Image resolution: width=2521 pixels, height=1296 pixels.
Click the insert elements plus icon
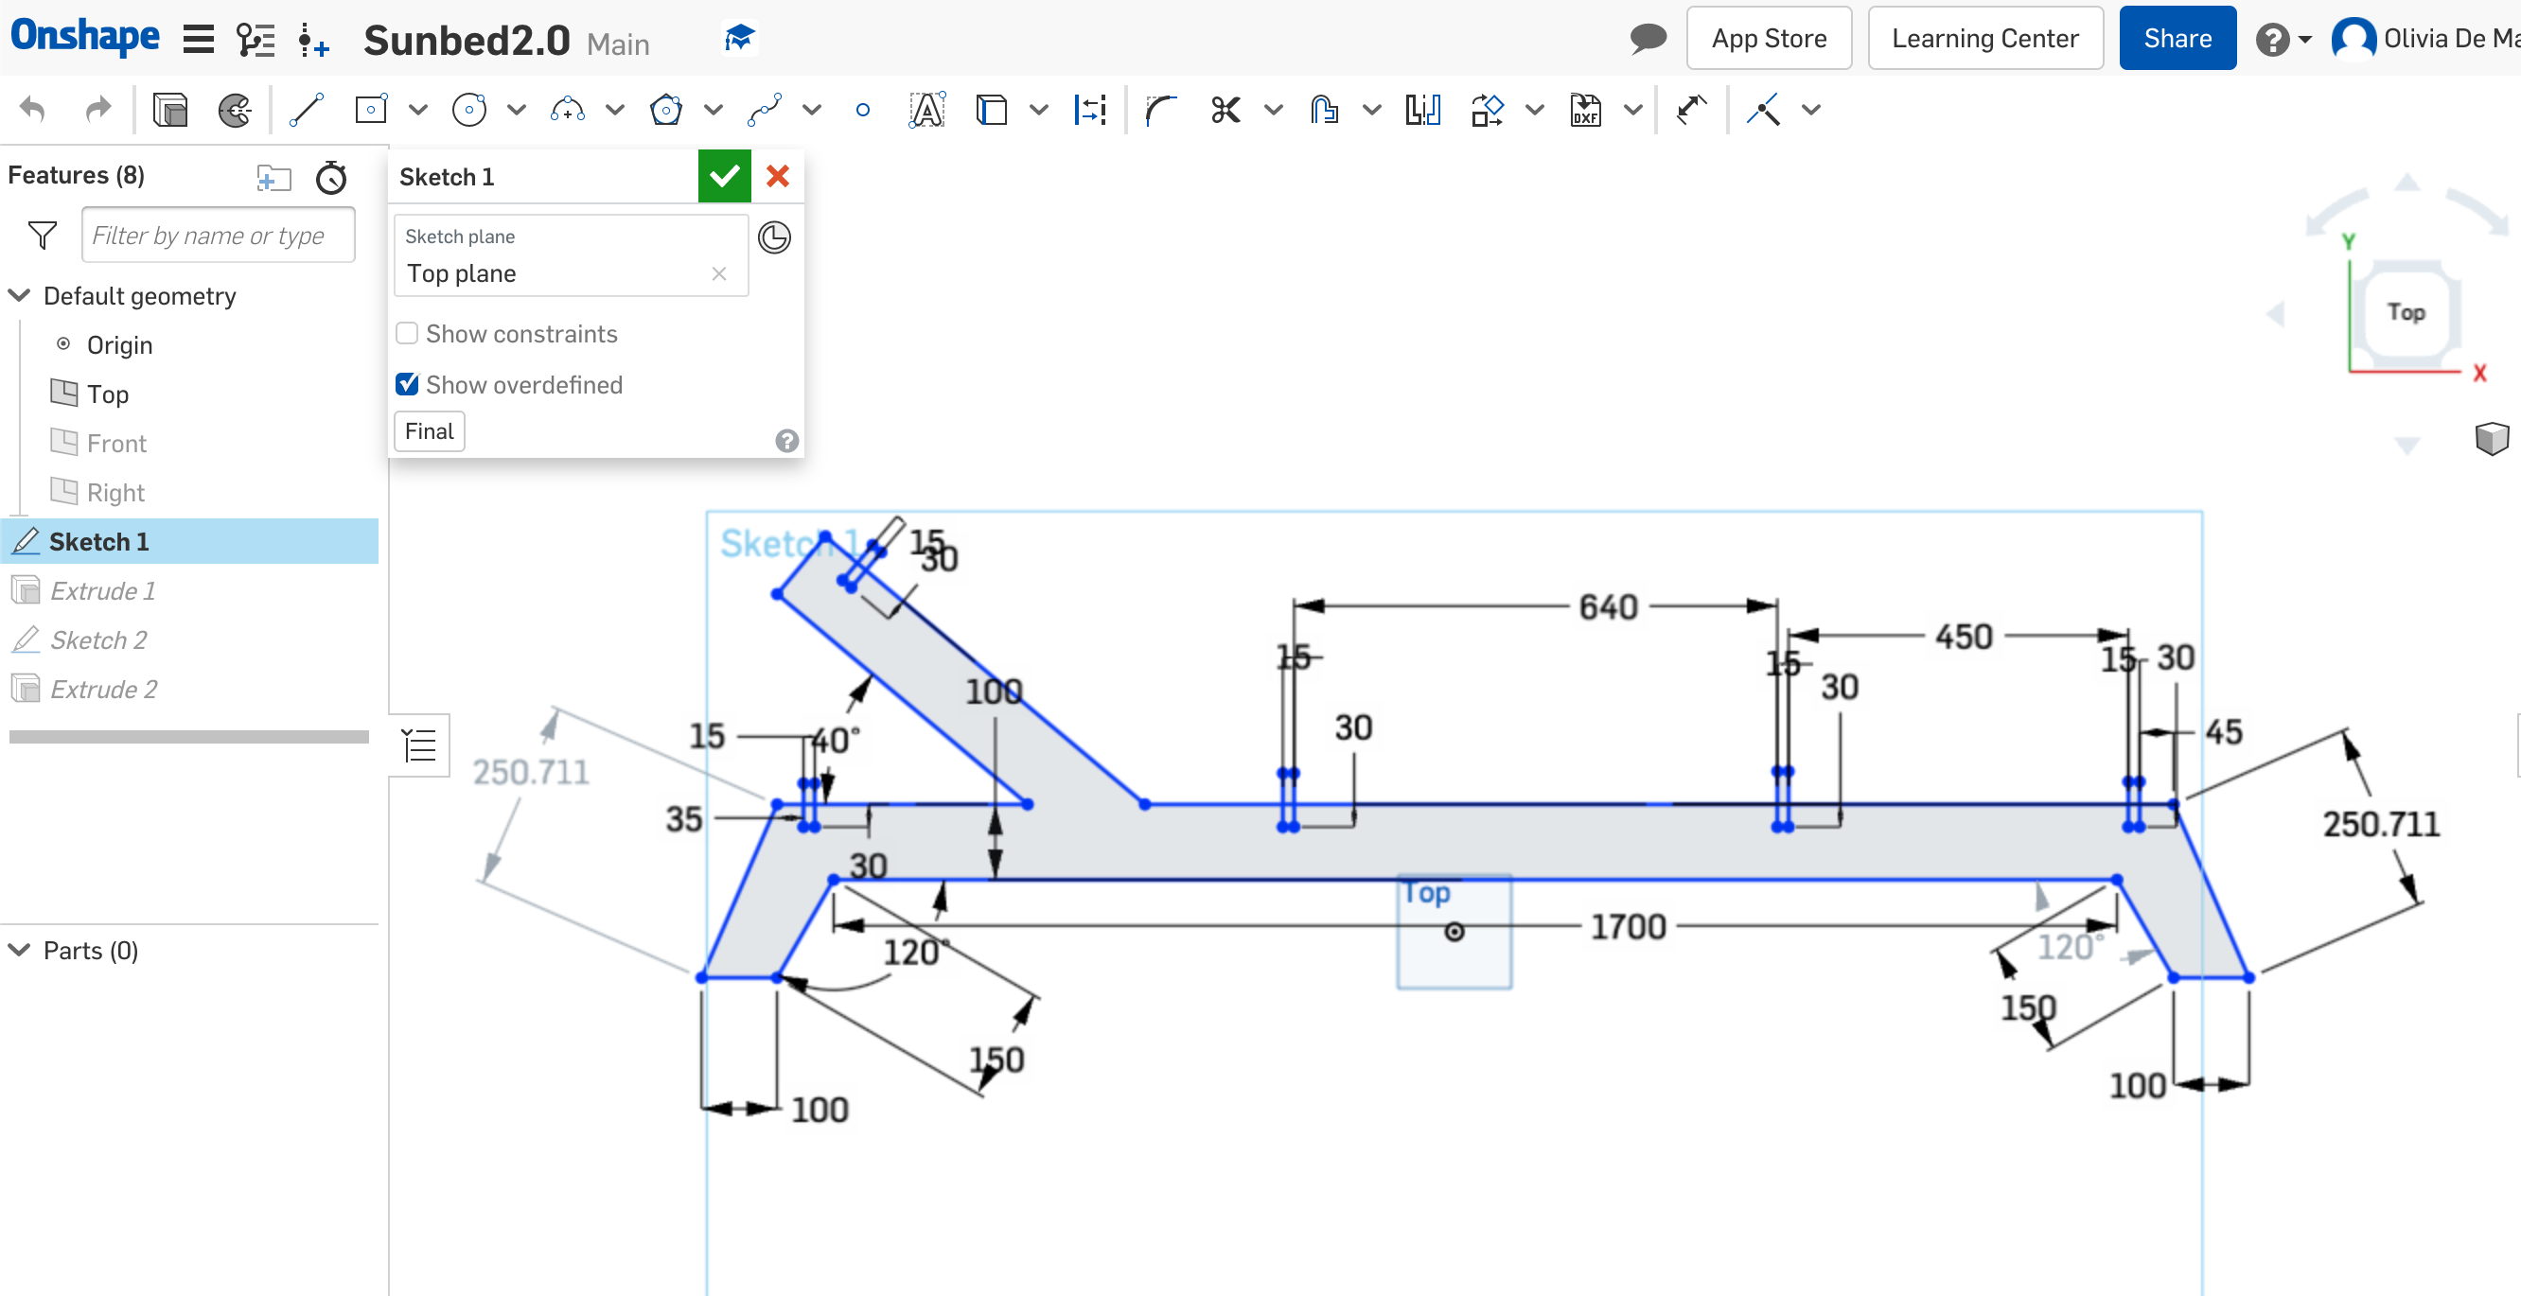click(313, 39)
